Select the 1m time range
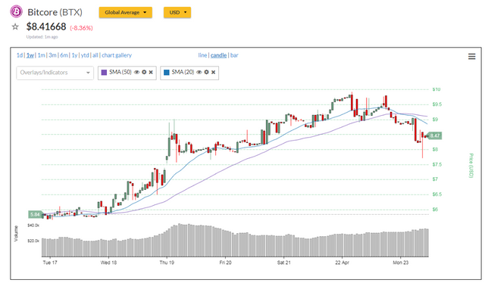 click(x=41, y=55)
